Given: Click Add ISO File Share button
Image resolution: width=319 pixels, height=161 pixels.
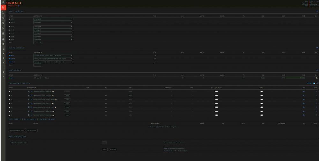Looking at the screenshot, I should (32, 131).
